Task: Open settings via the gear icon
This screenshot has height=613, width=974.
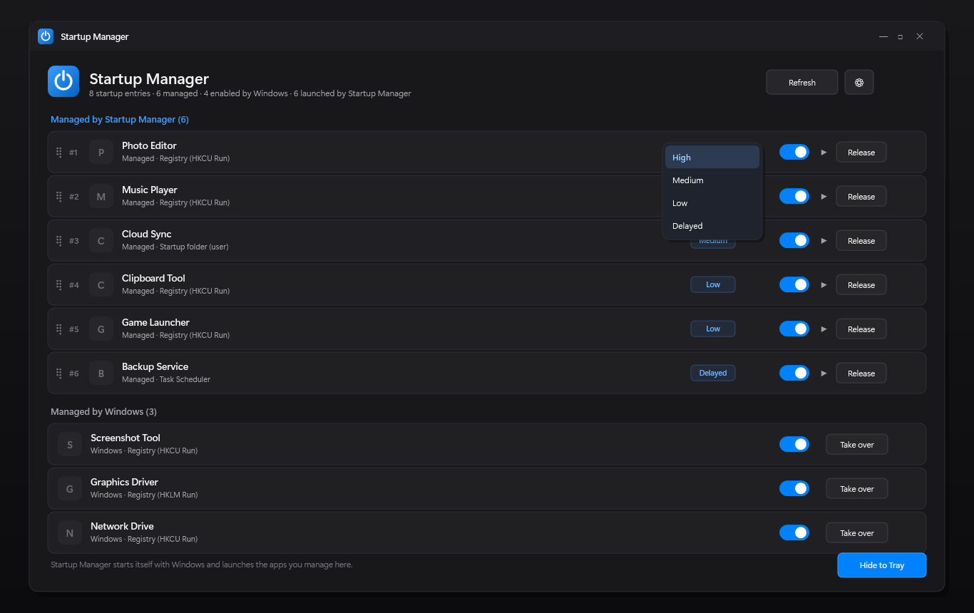Action: 859,83
